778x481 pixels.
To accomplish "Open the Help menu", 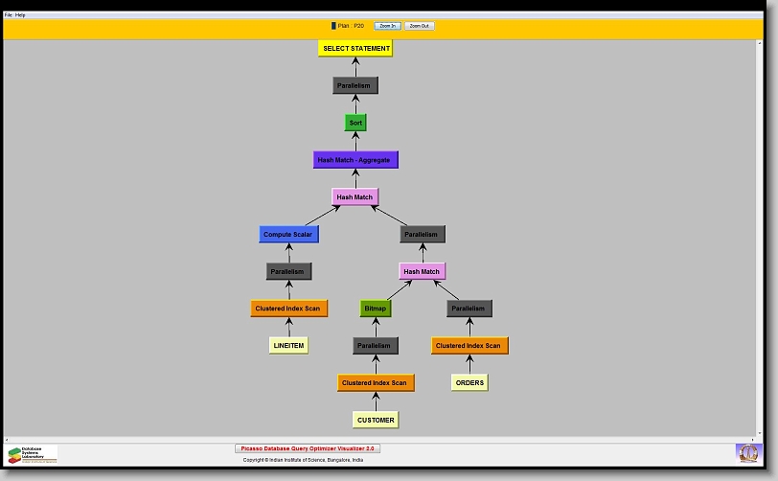I will click(20, 15).
